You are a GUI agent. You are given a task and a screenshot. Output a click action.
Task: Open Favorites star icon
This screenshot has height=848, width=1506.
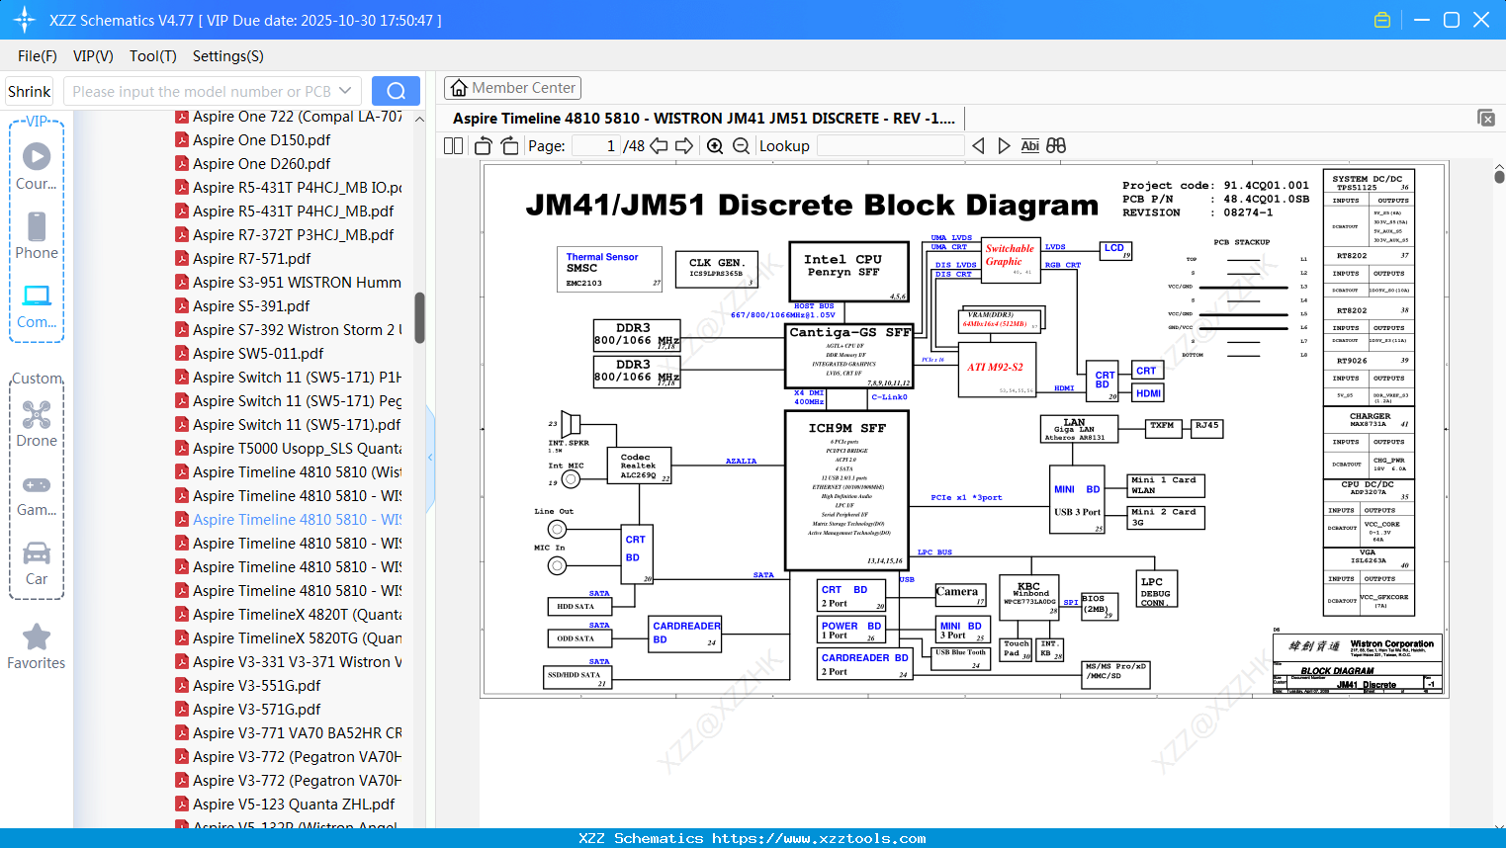[x=37, y=636]
